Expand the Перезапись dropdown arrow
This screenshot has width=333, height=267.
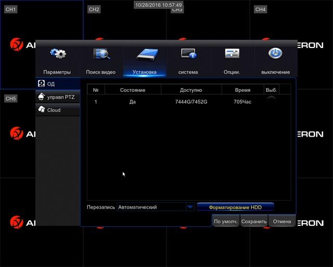(x=190, y=207)
